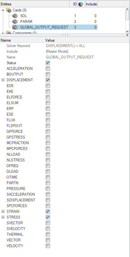Click the color wheel column header icon

[80, 4]
